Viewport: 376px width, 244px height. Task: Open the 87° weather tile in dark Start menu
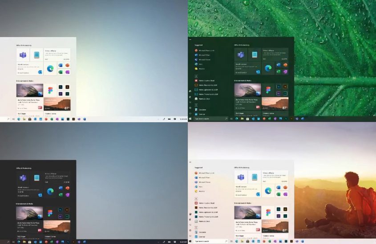(x=57, y=227)
